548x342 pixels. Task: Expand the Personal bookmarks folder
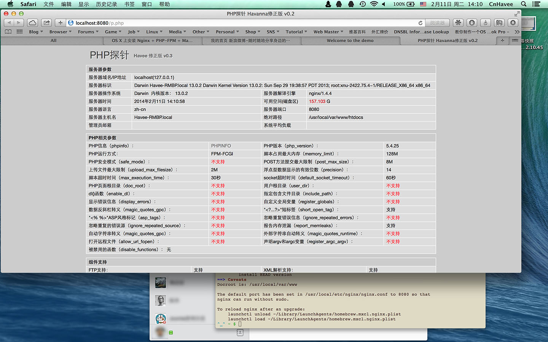coord(227,32)
